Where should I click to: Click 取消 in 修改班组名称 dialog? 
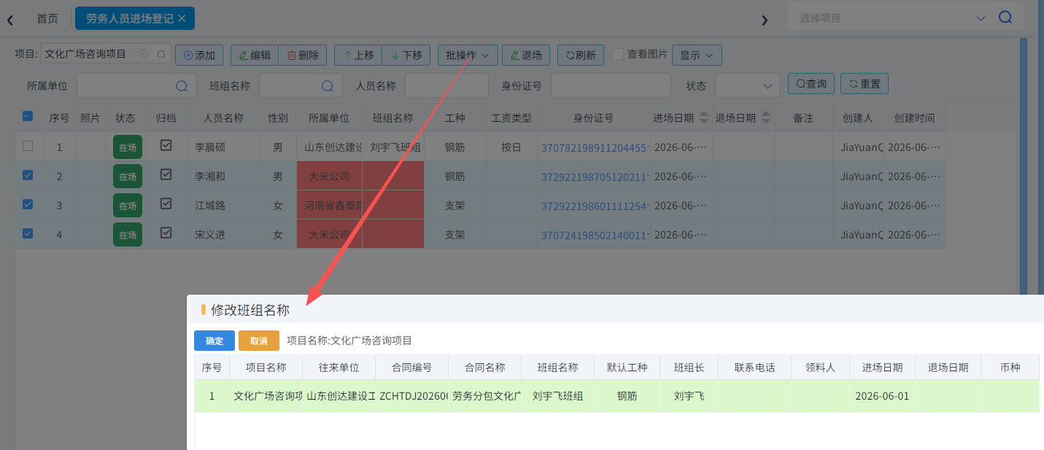click(x=259, y=341)
